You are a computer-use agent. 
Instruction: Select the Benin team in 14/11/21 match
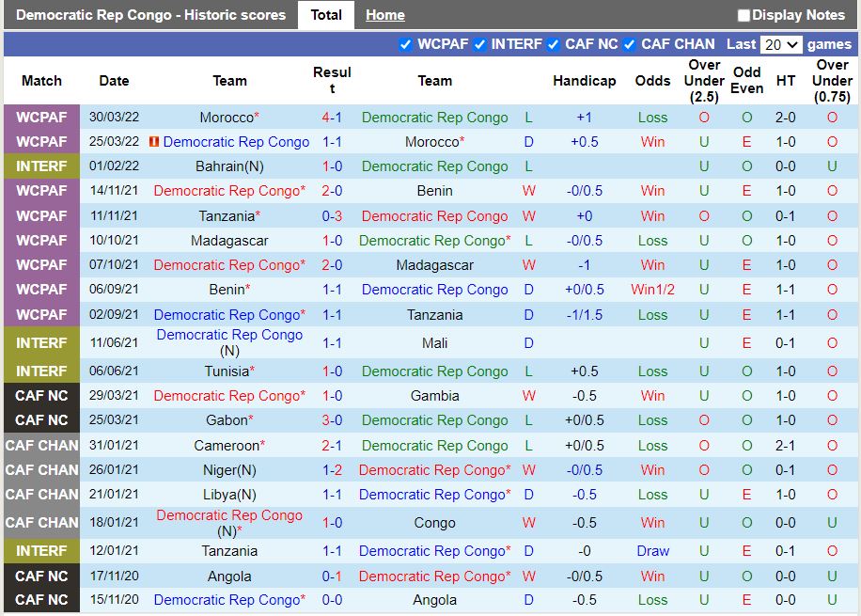[x=434, y=191]
